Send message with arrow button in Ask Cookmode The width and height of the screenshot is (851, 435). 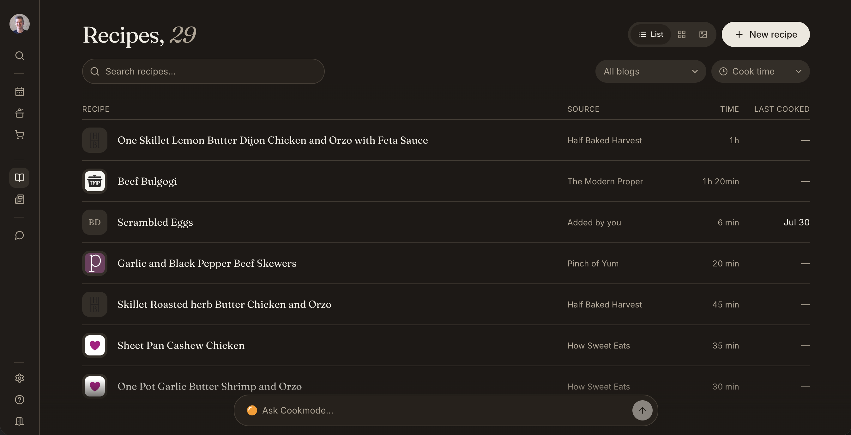(642, 410)
